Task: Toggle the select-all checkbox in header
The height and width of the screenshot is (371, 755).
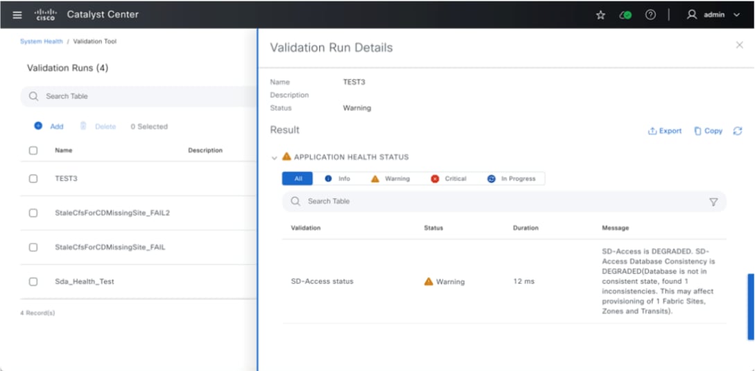Action: pyautogui.click(x=33, y=150)
